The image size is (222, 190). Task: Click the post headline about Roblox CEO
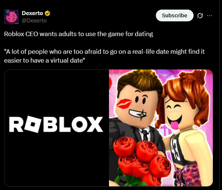tap(79, 34)
